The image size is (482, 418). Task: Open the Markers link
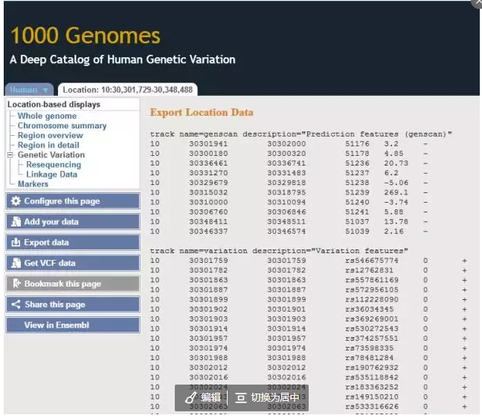tap(33, 184)
